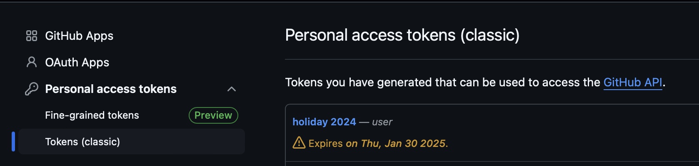Click the blue active-item indicator bar
Screen dimensions: 699x166
(x=13, y=142)
